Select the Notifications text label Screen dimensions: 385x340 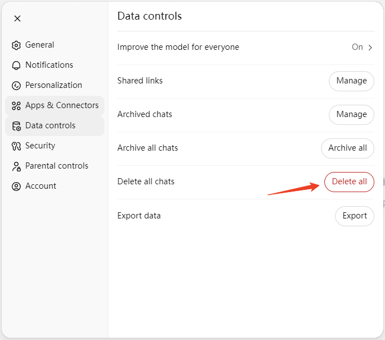tap(49, 65)
